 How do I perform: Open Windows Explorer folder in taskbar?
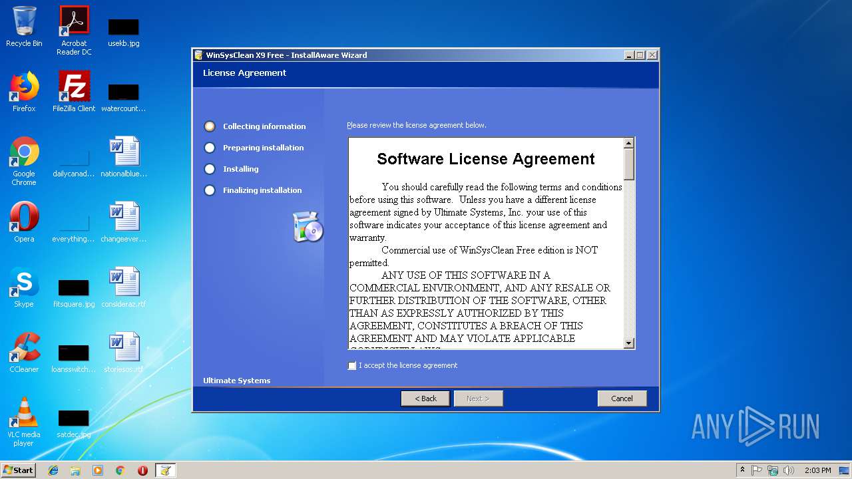pyautogui.click(x=75, y=470)
